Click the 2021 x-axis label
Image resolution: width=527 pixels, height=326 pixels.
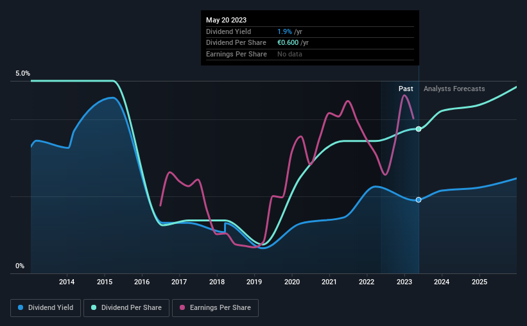coord(329,282)
